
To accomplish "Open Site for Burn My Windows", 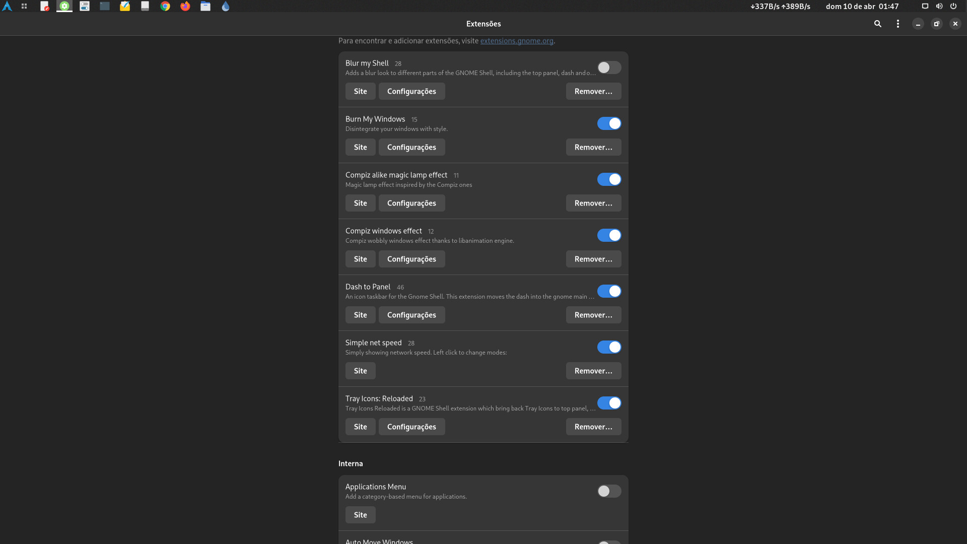I will click(361, 147).
